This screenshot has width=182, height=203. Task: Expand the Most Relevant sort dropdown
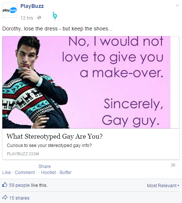tap(163, 186)
